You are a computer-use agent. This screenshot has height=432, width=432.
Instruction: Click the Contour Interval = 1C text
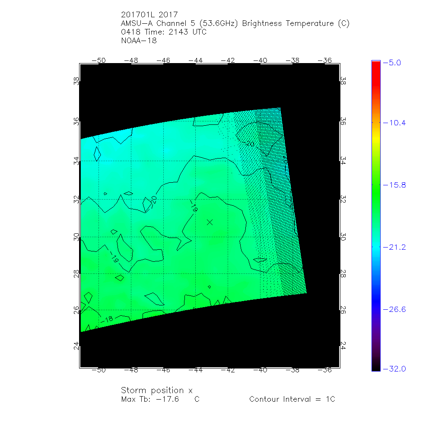[x=292, y=399]
